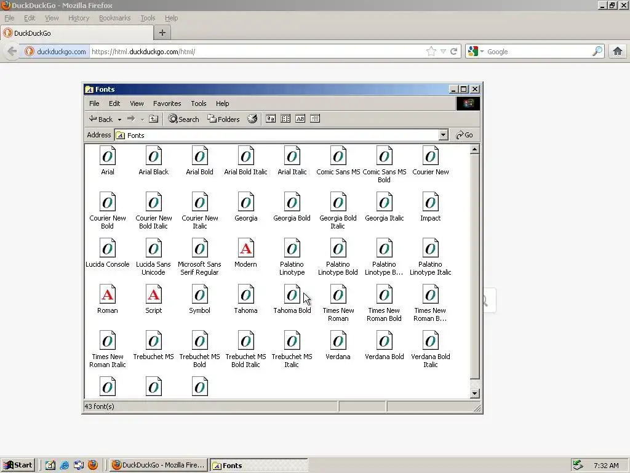This screenshot has width=630, height=473.
Task: Select the Georgia Bold Italic font icon
Action: (338, 202)
